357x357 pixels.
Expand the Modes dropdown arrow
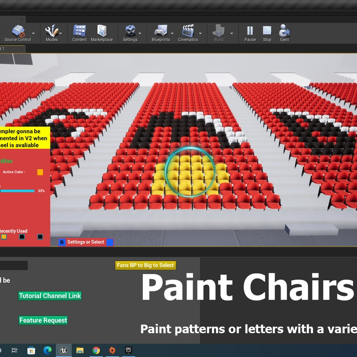61,33
